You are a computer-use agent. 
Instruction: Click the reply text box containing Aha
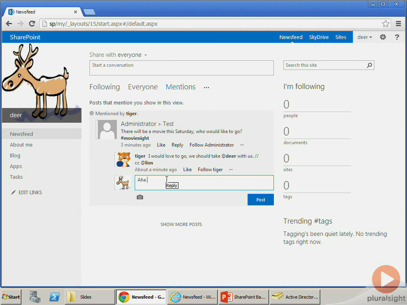coord(204,183)
